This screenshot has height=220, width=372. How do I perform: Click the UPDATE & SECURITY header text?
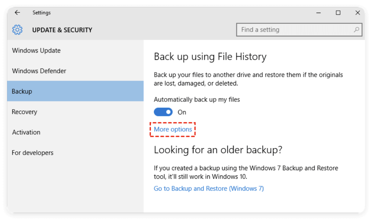(62, 30)
